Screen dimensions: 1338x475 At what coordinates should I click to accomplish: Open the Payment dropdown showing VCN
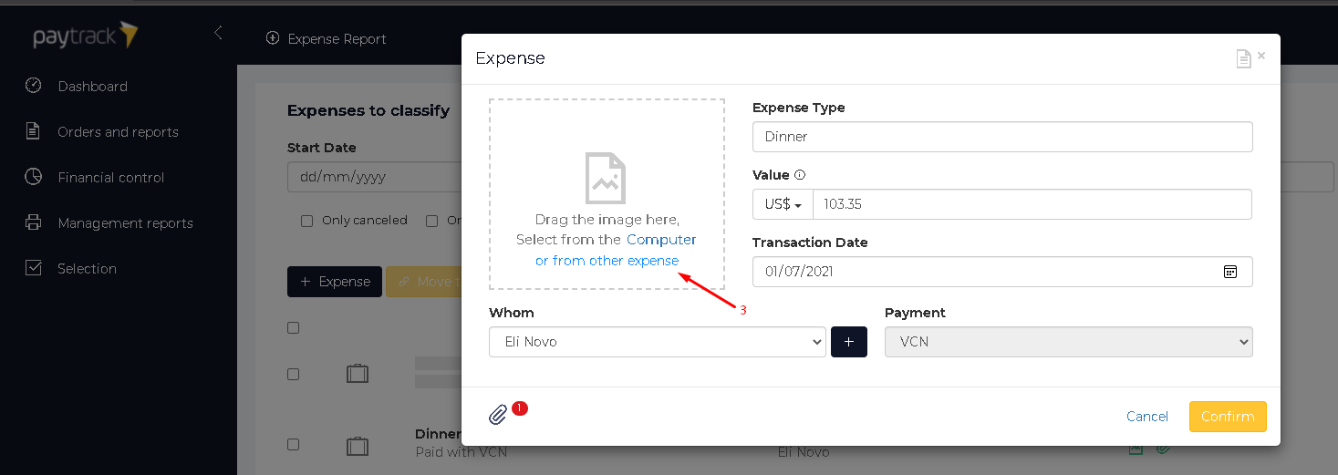[x=1069, y=342]
